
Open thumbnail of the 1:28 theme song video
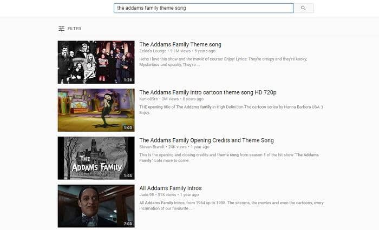96,62
